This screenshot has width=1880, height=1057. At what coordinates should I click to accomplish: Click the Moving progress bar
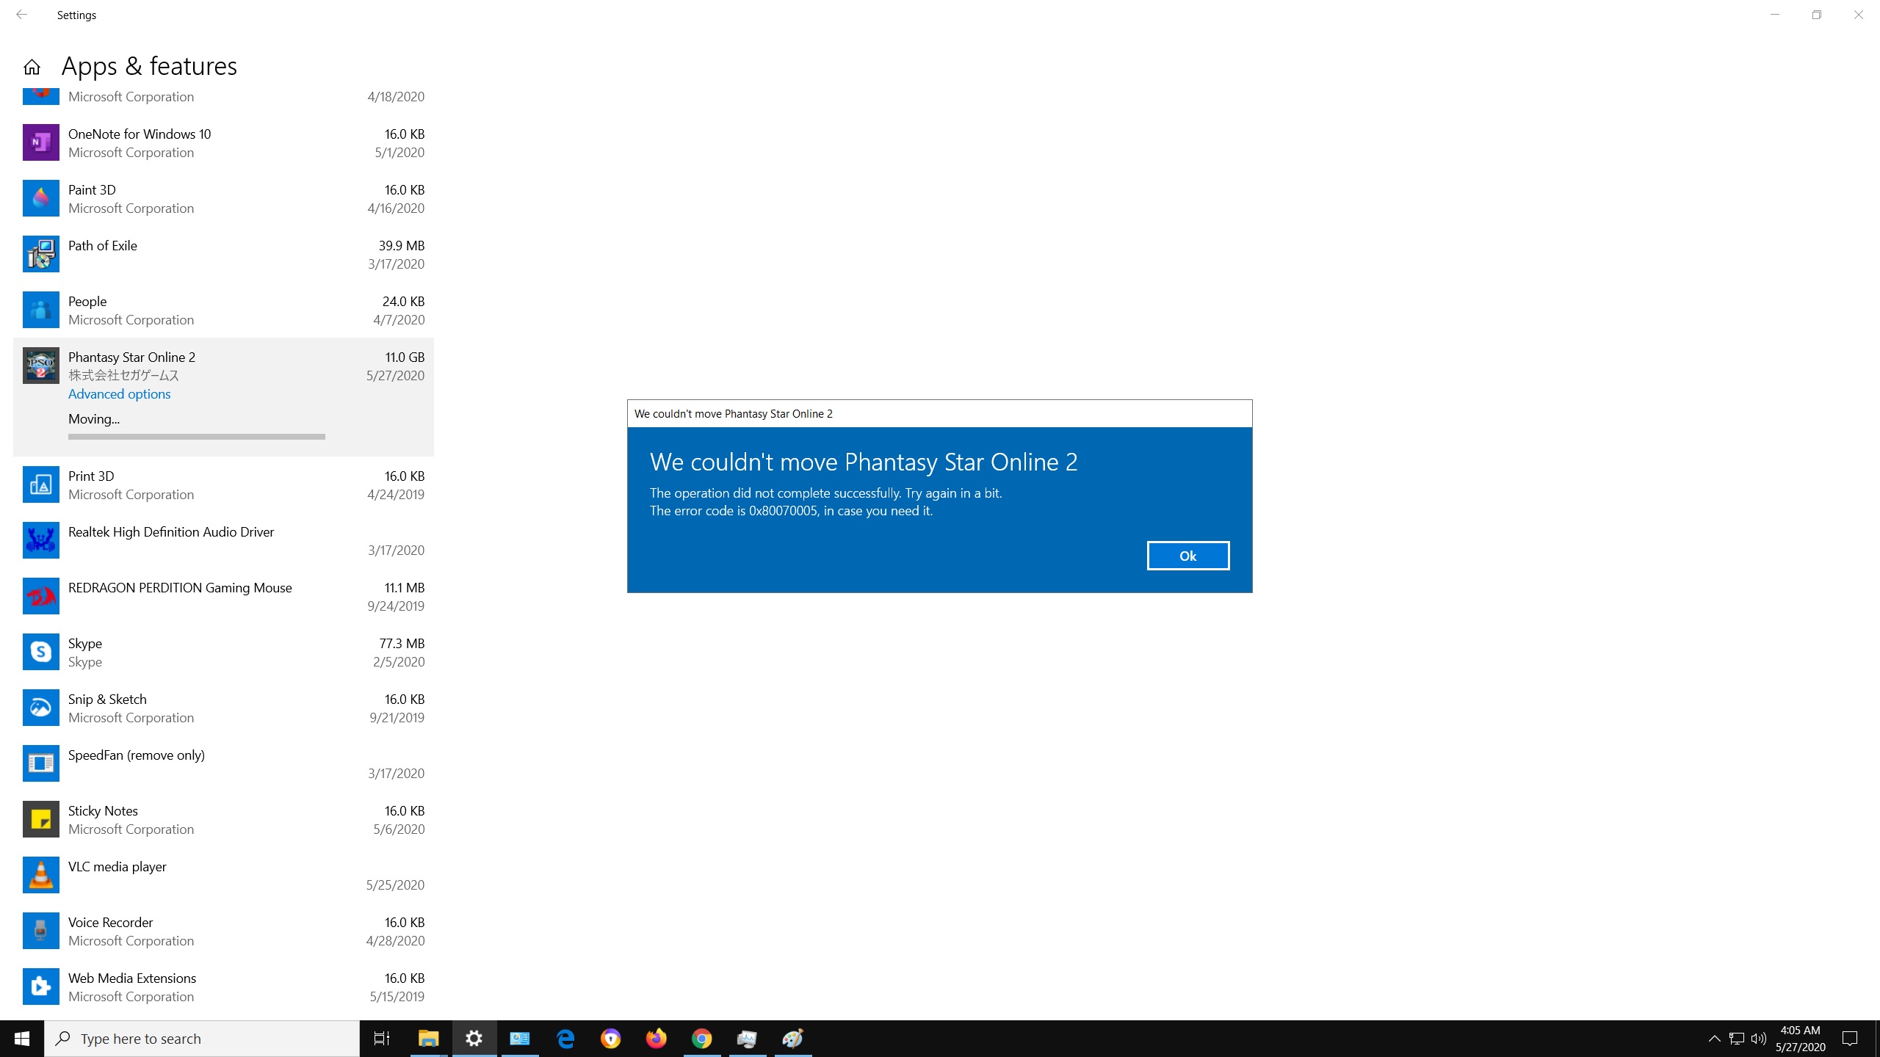click(x=196, y=437)
